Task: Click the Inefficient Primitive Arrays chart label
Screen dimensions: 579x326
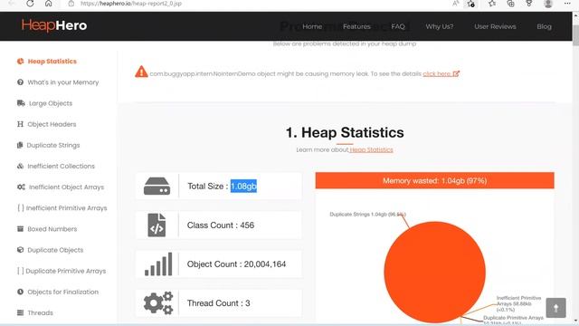Action: click(518, 303)
